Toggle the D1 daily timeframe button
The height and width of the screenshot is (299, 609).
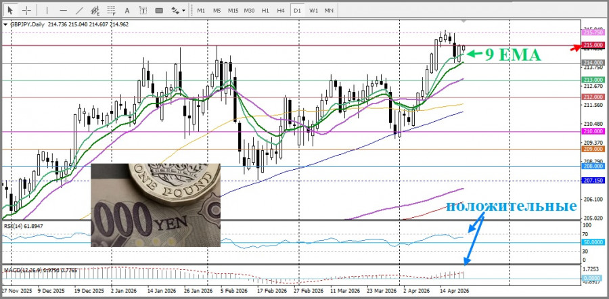tap(297, 10)
